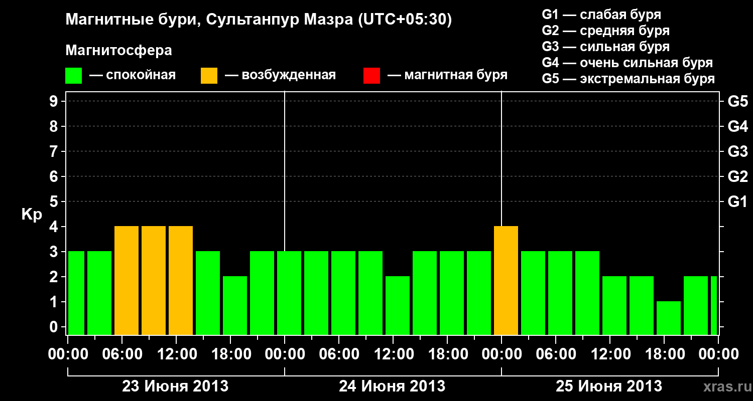Image resolution: width=753 pixels, height=401 pixels.
Task: Click the 12:00 time label for 25 Июня
Action: point(610,354)
